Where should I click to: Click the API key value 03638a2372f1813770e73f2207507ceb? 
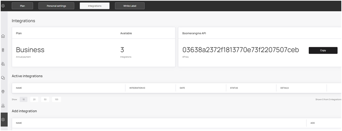[x=241, y=50]
